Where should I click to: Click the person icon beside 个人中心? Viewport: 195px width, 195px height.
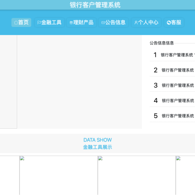pyautogui.click(x=136, y=23)
